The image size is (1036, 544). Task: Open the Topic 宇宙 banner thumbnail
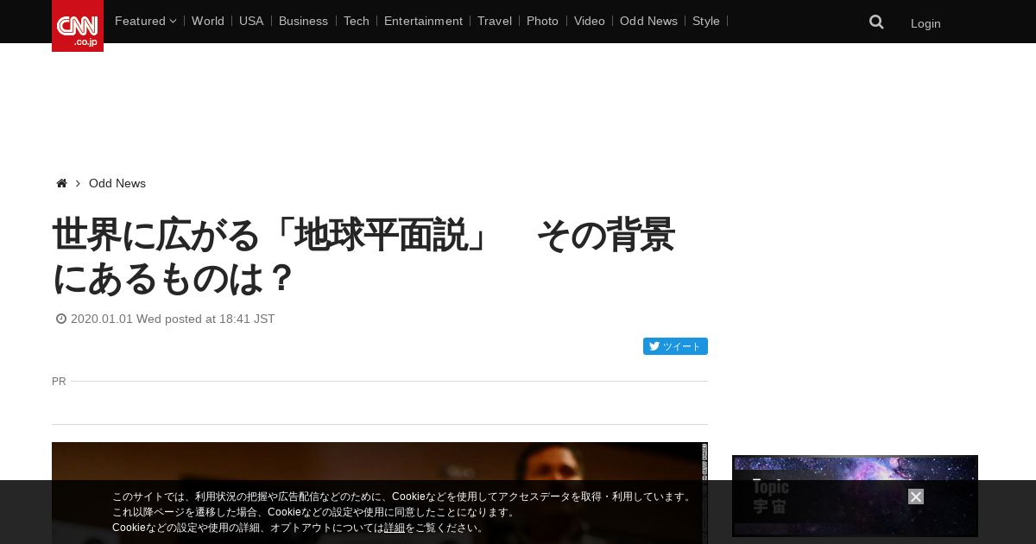coord(855,496)
